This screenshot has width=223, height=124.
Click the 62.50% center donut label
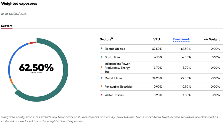coord(36,68)
